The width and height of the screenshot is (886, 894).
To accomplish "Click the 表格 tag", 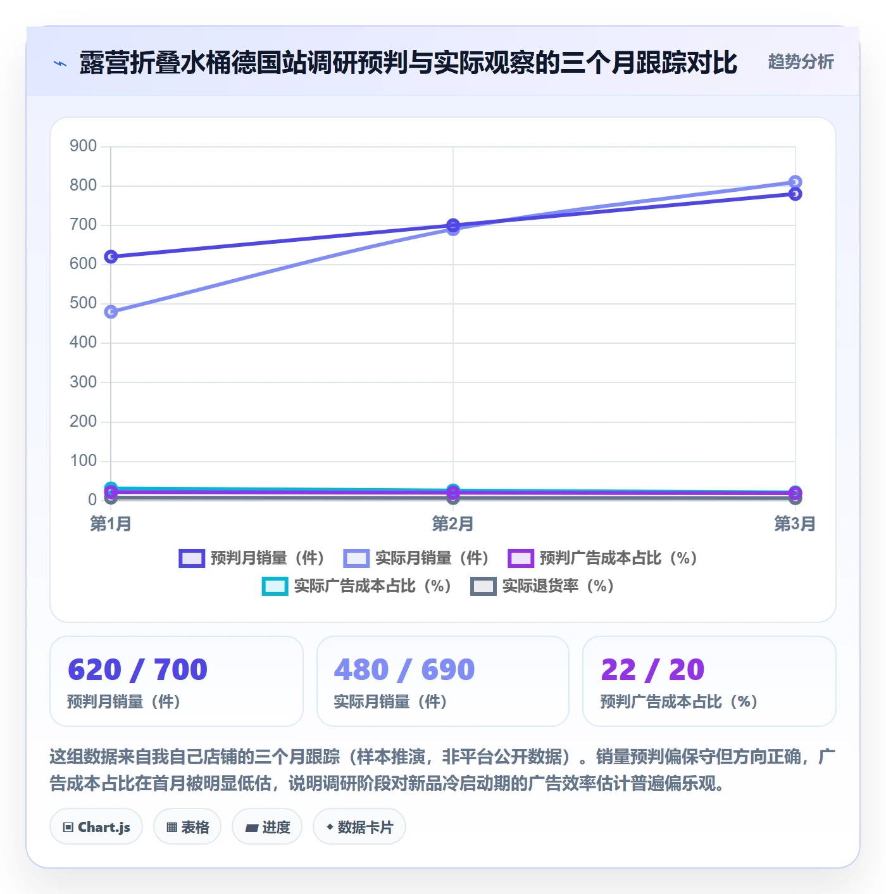I will point(187,827).
